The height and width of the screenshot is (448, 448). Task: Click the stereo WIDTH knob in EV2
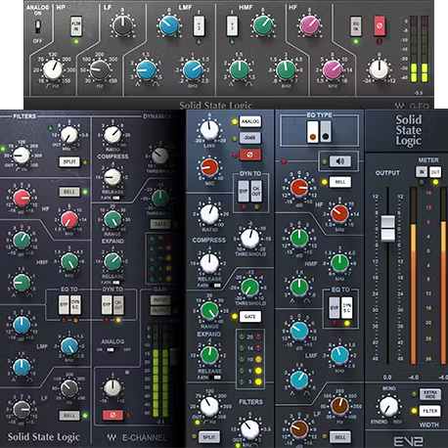[x=388, y=406]
